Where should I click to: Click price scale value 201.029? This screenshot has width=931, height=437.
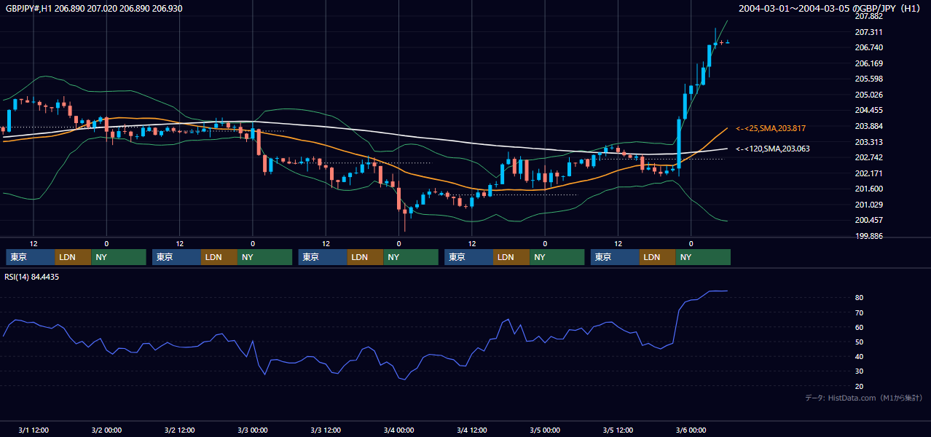(868, 205)
